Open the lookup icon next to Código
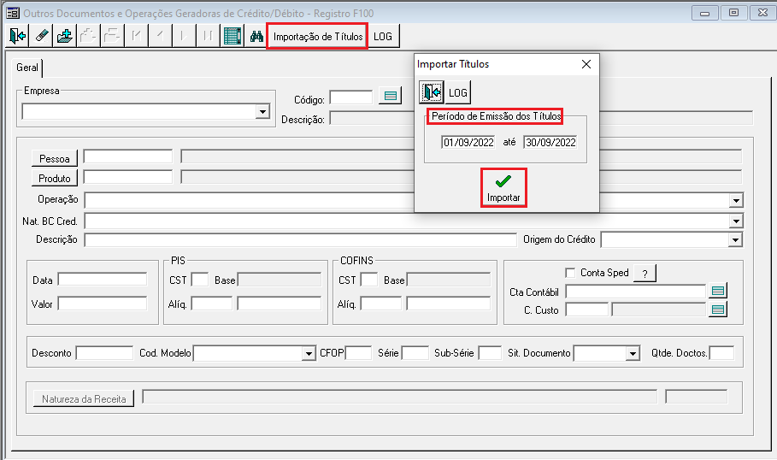The width and height of the screenshot is (777, 460). tap(391, 96)
